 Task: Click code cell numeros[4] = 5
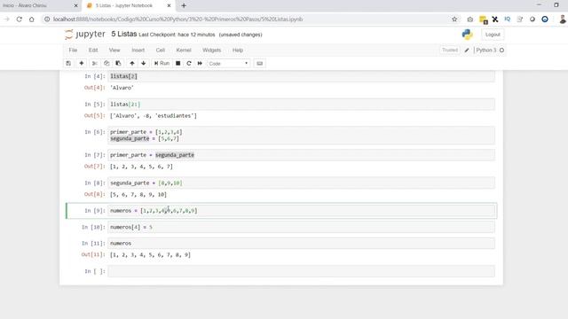(302, 227)
